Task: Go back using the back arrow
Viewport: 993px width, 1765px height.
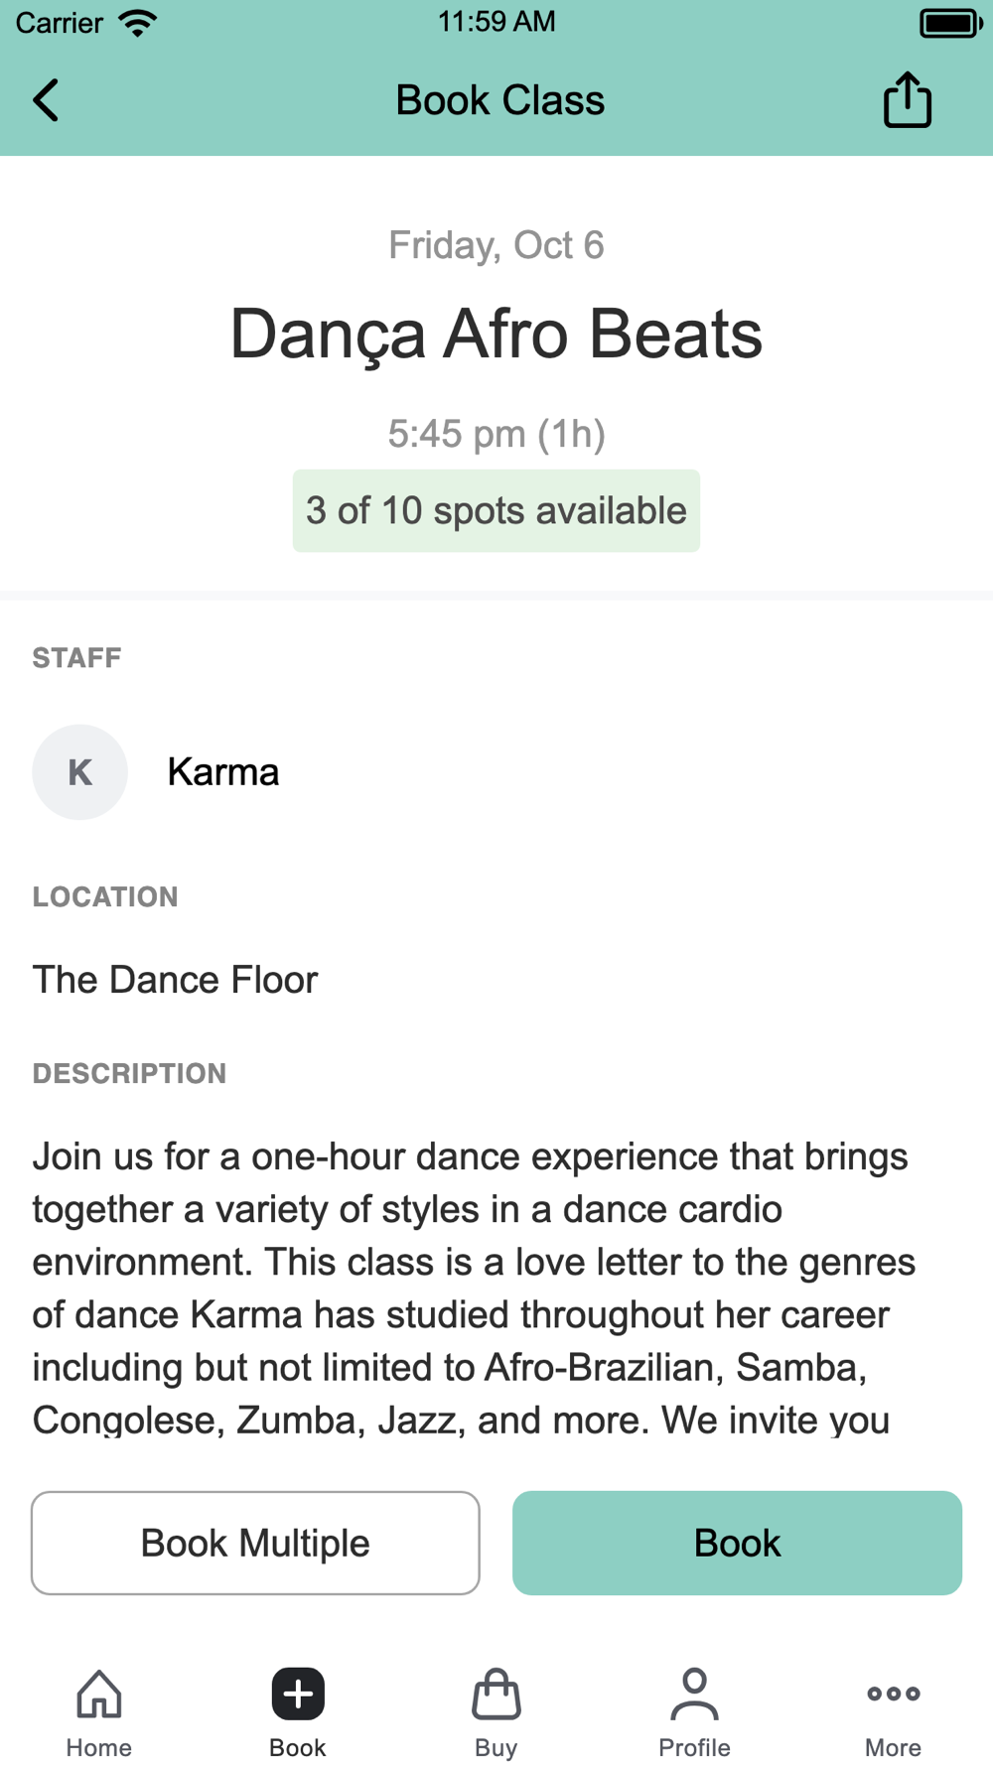Action: 46,100
